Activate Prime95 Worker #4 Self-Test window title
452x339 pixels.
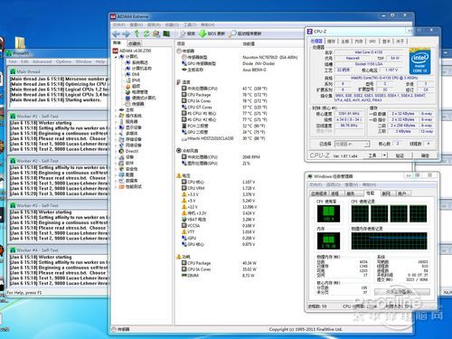click(x=37, y=250)
